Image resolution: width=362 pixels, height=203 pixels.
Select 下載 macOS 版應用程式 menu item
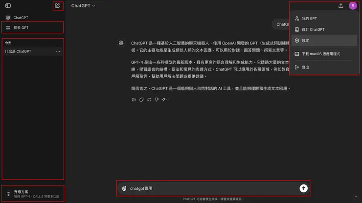(x=324, y=54)
